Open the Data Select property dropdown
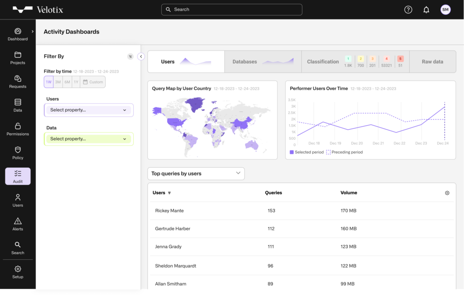This screenshot has height=296, width=464. [x=88, y=139]
